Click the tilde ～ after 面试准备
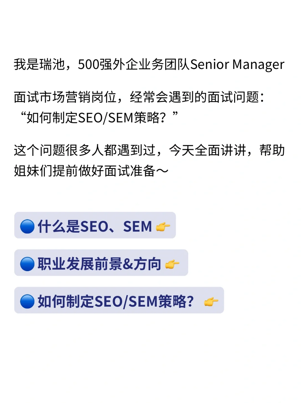 162,171
